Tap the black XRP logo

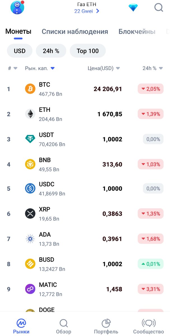[x=30, y=214]
